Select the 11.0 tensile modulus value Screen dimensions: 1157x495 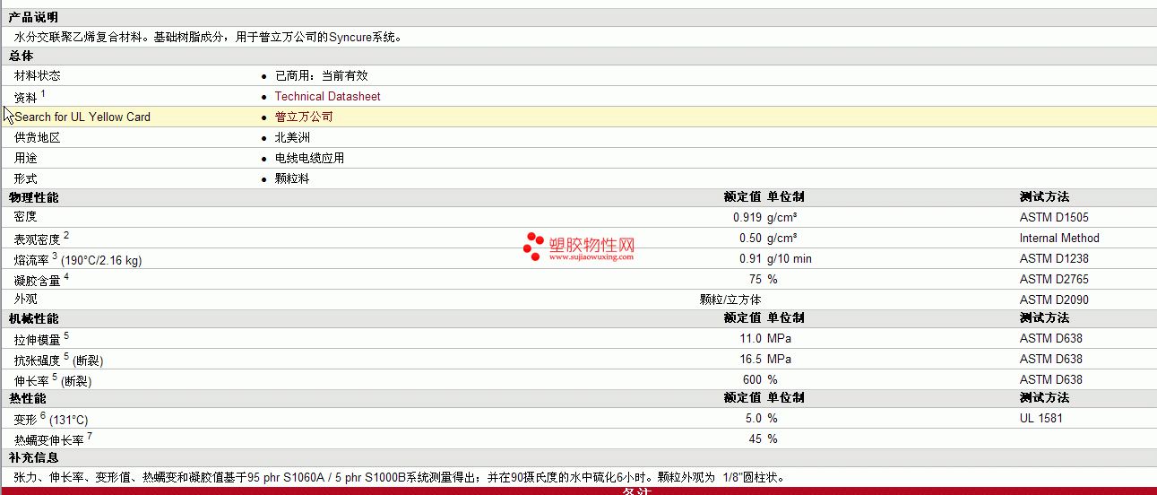click(750, 338)
